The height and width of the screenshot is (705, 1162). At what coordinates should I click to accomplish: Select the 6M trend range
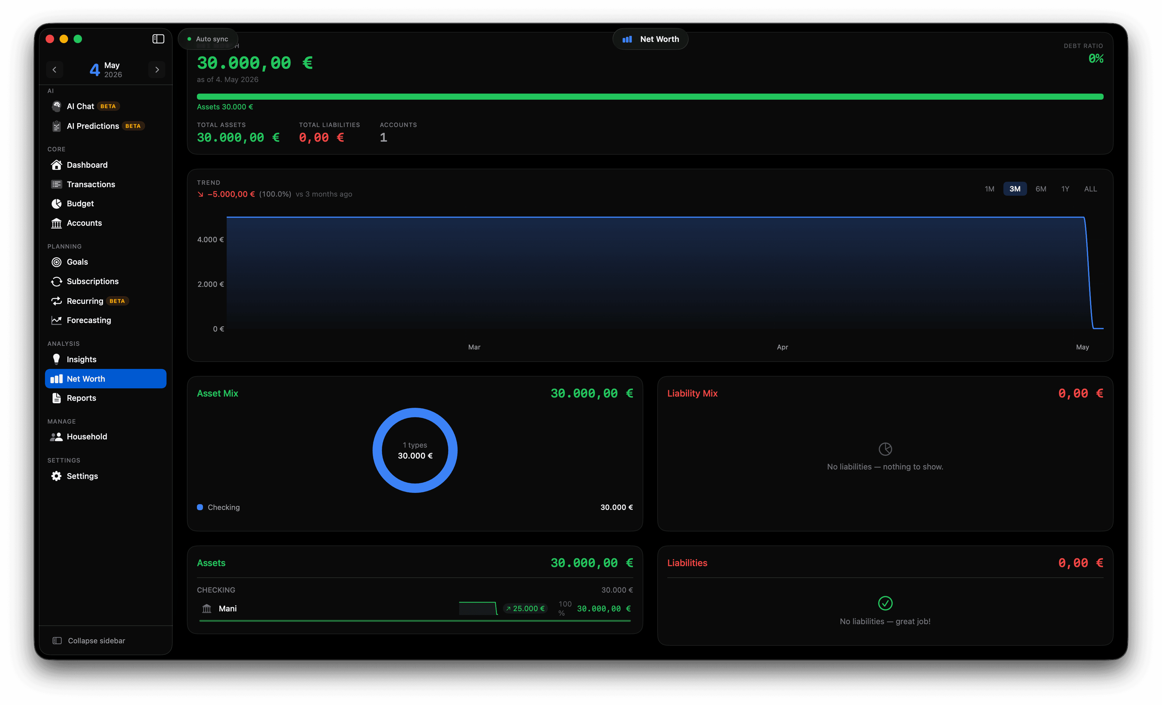click(1041, 189)
